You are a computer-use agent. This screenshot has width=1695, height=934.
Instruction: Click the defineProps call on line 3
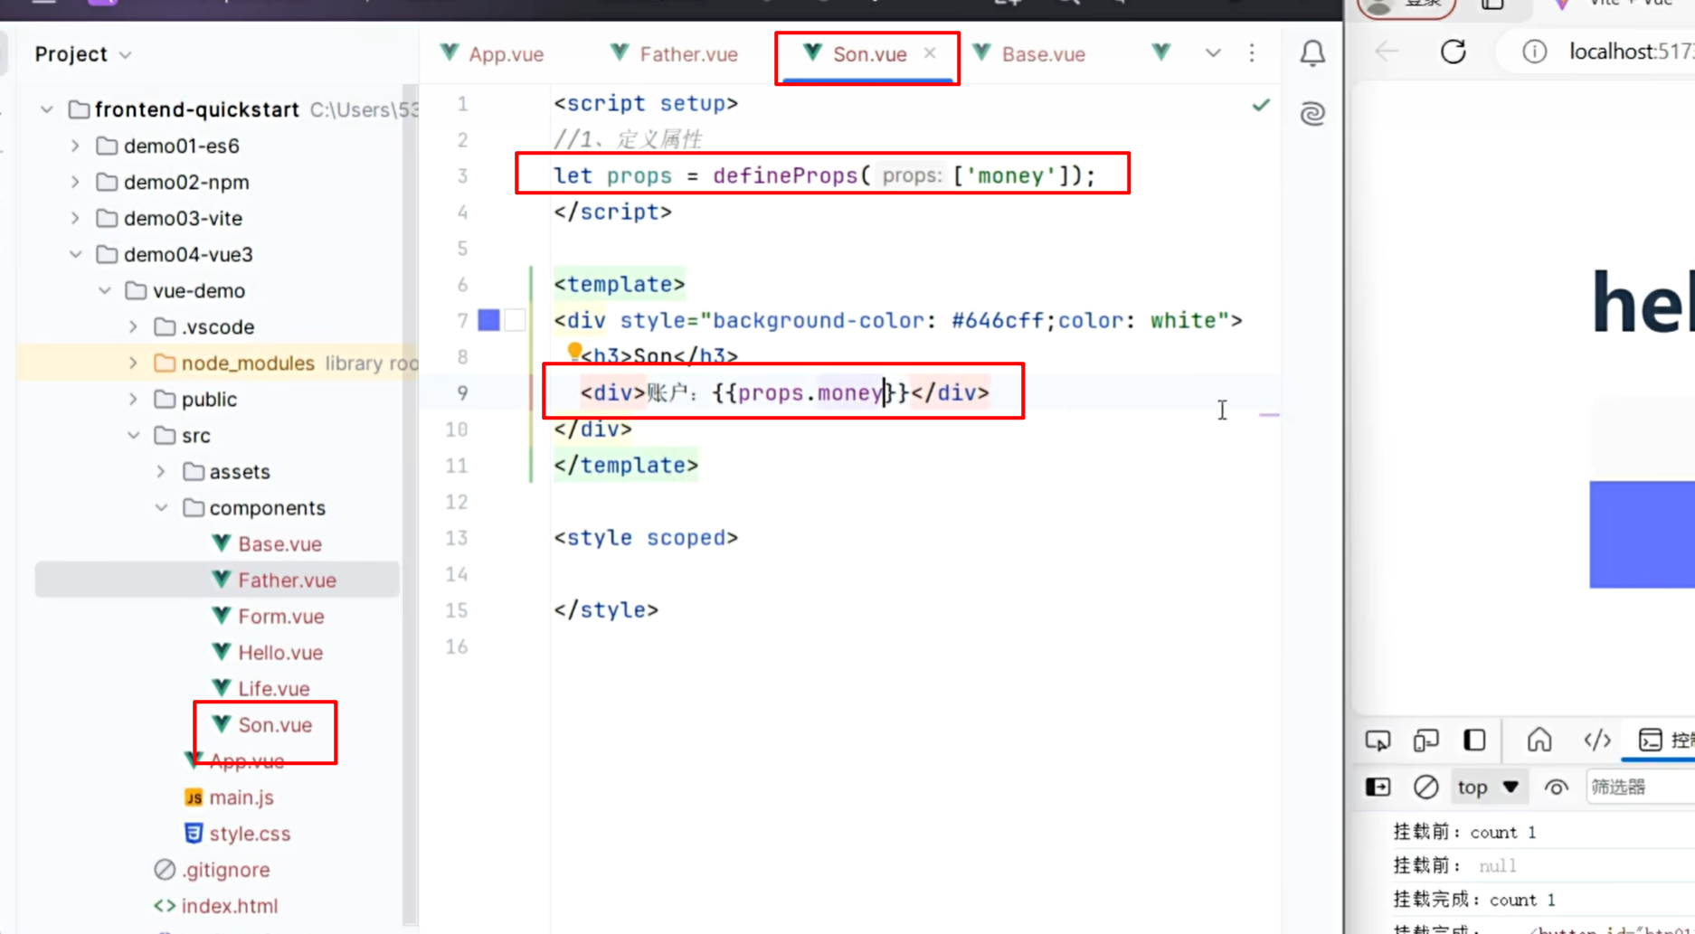[x=784, y=175]
